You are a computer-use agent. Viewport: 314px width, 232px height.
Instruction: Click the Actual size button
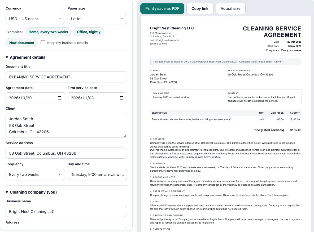(x=230, y=8)
